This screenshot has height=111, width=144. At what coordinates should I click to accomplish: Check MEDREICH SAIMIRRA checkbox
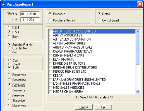point(51,92)
